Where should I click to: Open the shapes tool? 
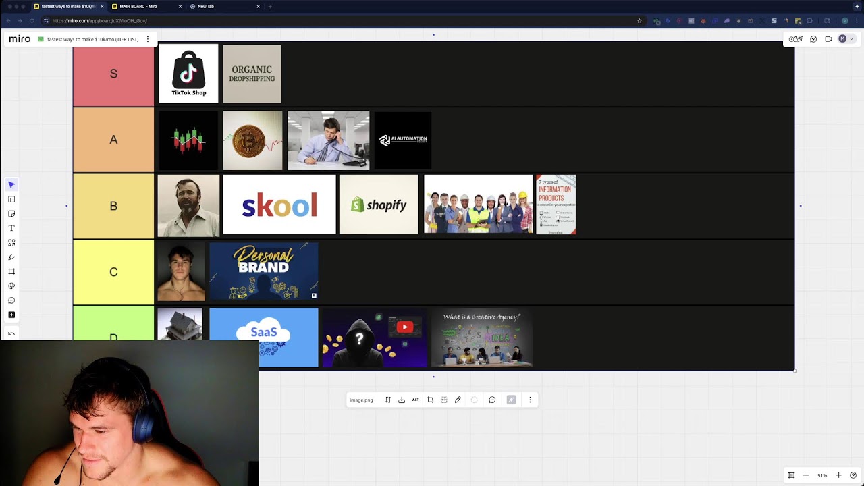[x=11, y=242]
